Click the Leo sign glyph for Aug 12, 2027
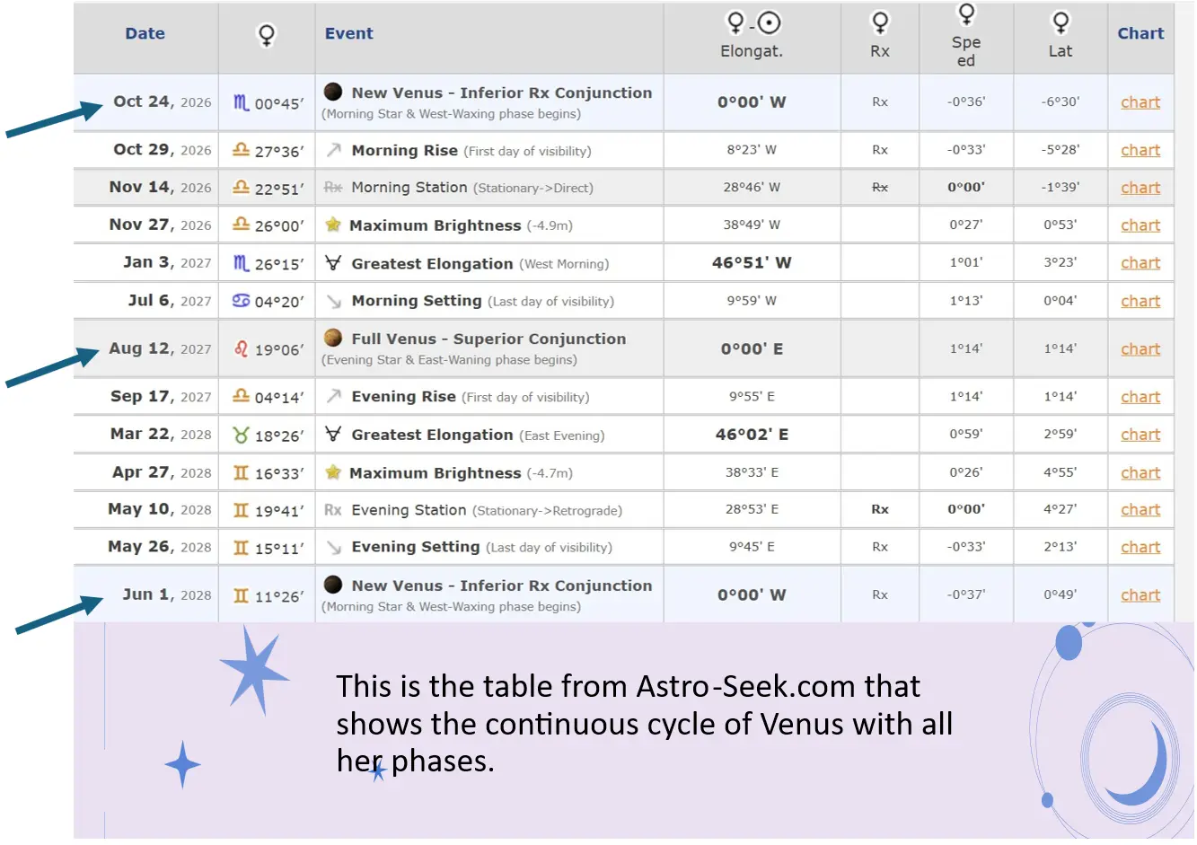The width and height of the screenshot is (1197, 845). click(x=241, y=348)
